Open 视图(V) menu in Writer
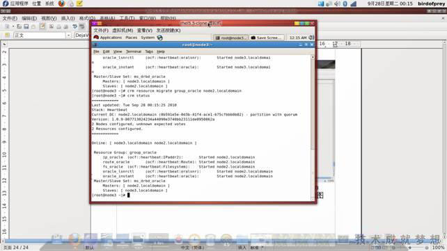 point(49,18)
